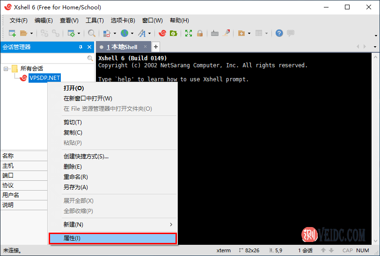The height and width of the screenshot is (256, 380).
Task: Choose 删除(E) in context menu
Action: pos(113,167)
